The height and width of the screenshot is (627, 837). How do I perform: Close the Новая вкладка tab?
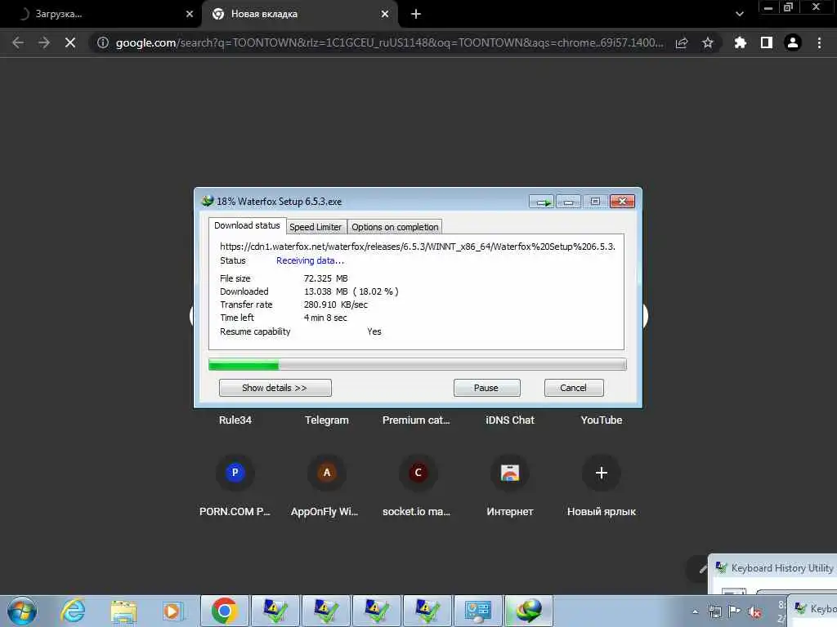pos(385,14)
